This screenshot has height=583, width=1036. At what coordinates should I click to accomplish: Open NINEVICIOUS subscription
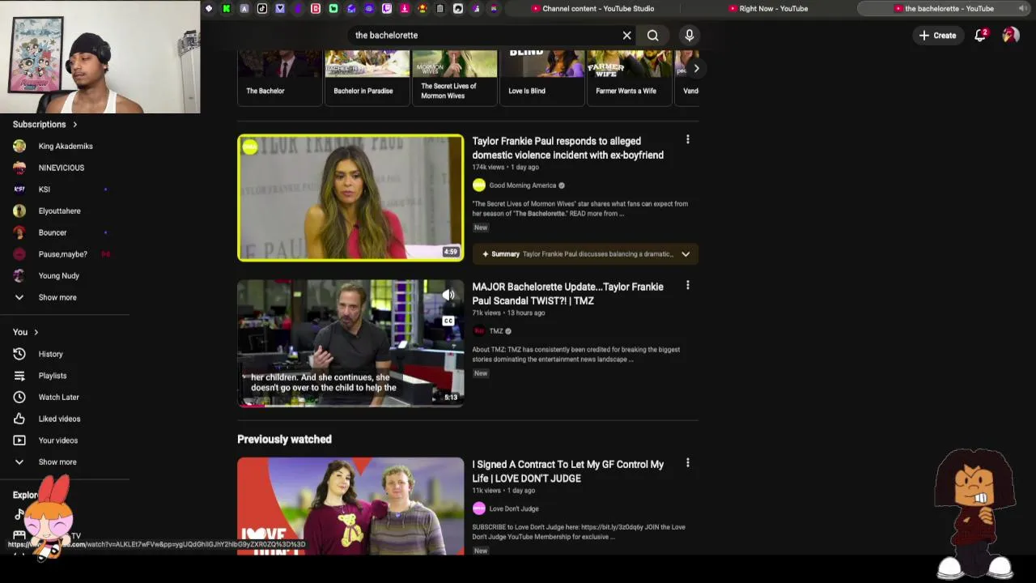click(x=62, y=168)
